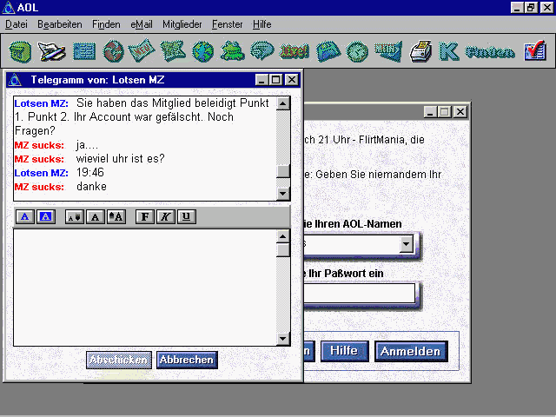Click the increase font size button
556x417 pixels.
(x=116, y=216)
